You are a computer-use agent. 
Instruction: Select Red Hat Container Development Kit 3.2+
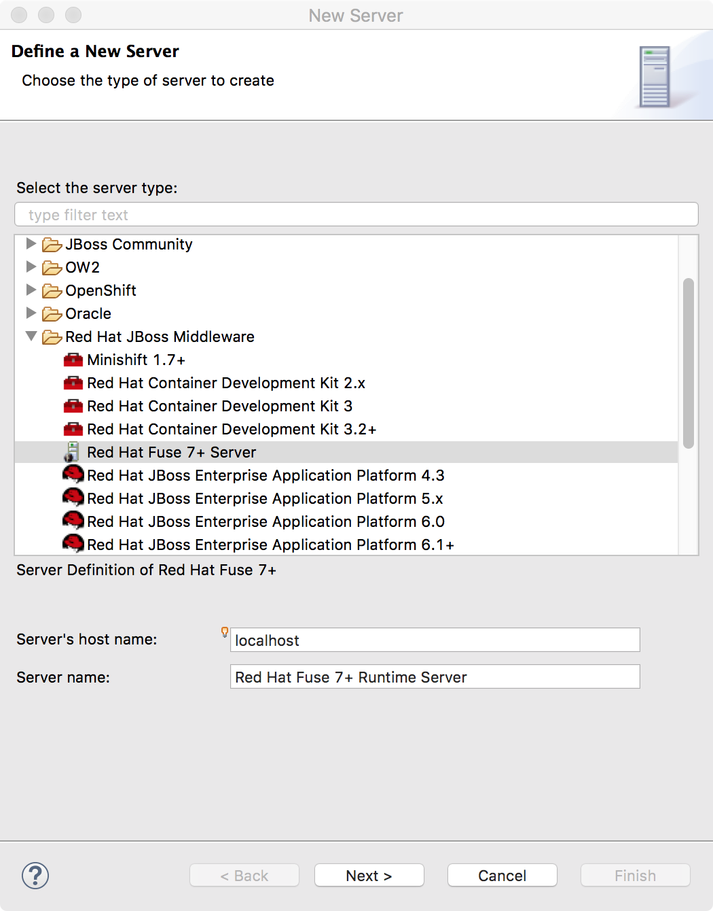231,429
